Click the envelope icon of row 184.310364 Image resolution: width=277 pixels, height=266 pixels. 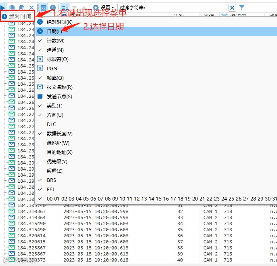tap(12, 217)
